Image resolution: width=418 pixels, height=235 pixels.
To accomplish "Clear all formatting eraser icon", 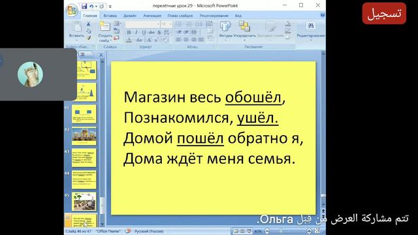I will [x=165, y=40].
